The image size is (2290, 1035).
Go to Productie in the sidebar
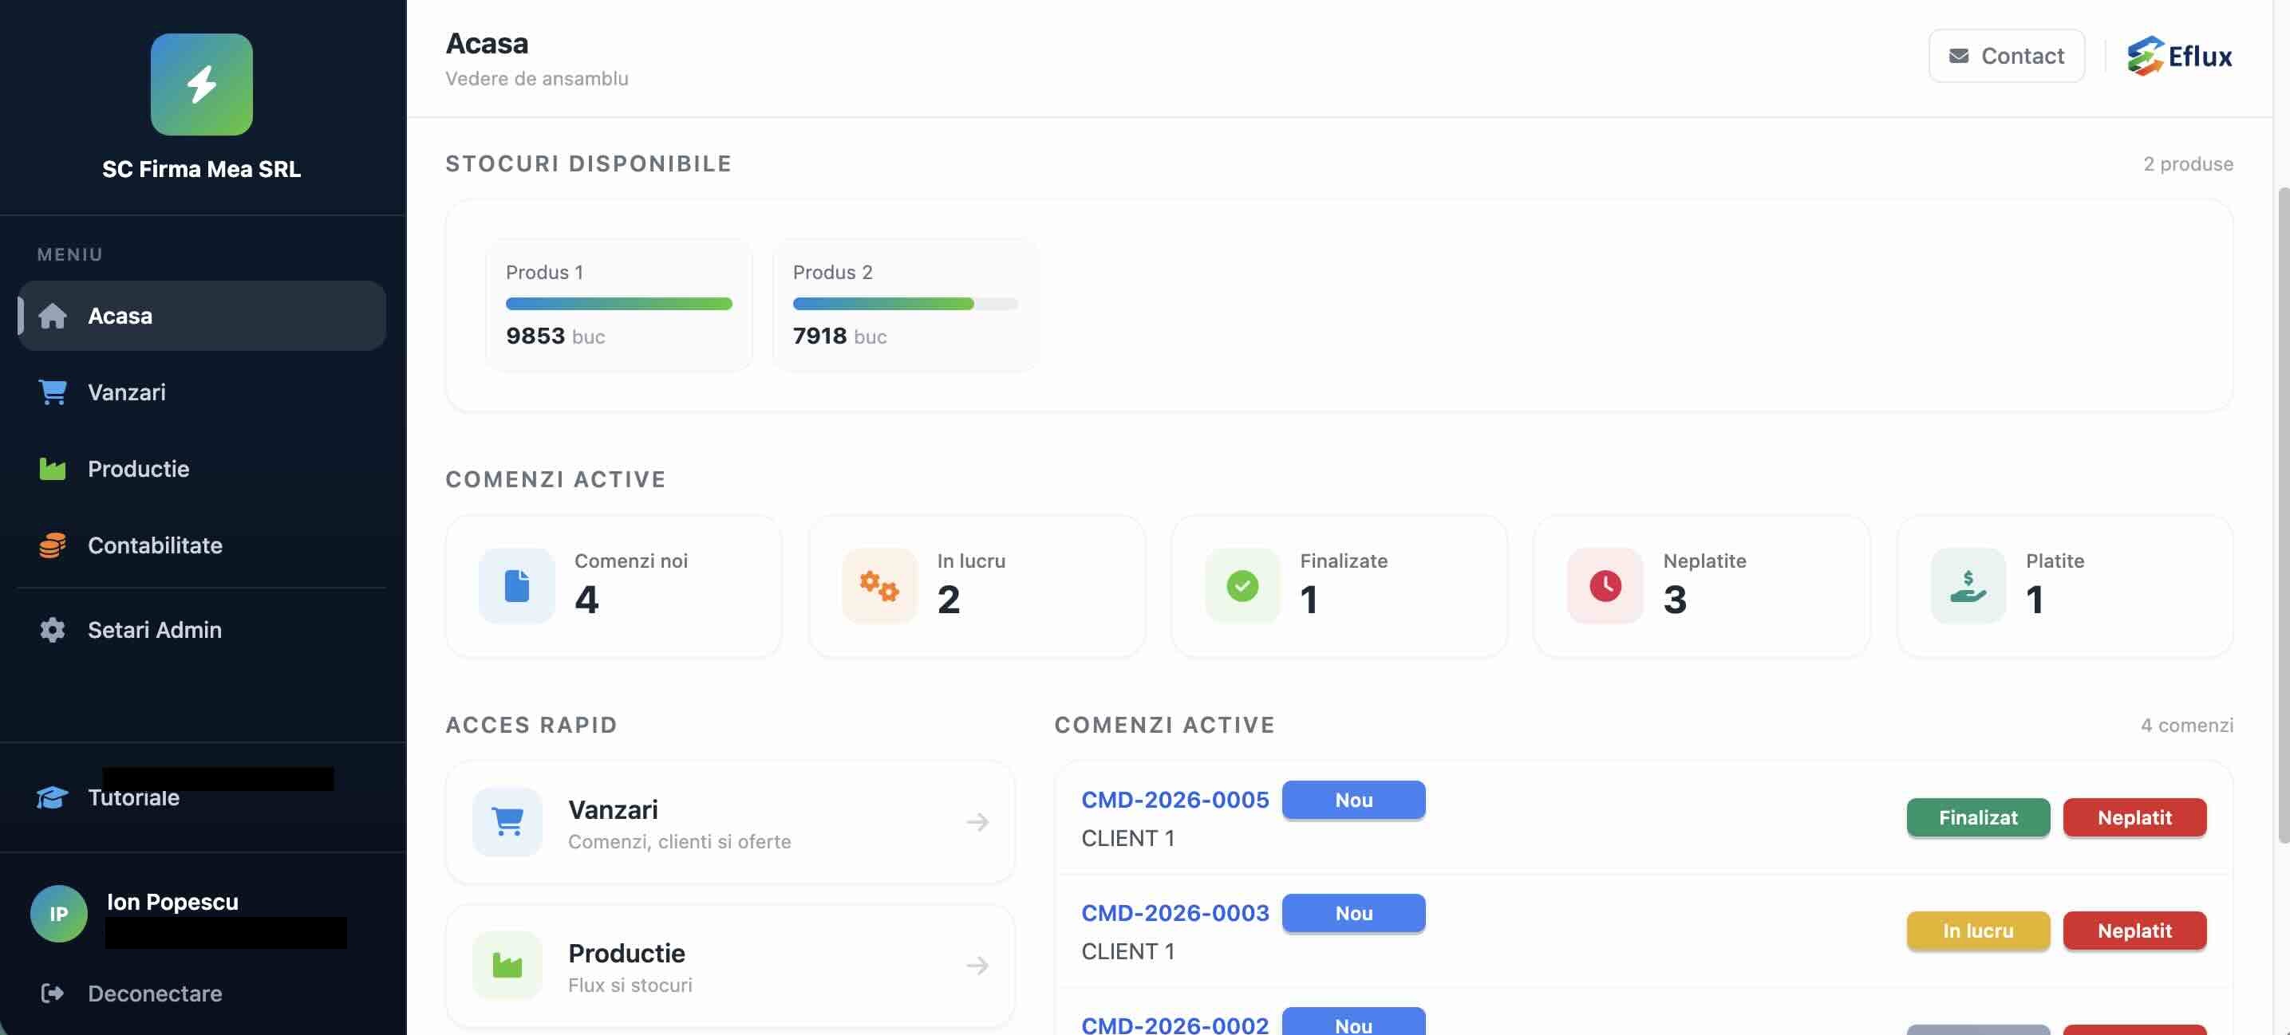[202, 468]
